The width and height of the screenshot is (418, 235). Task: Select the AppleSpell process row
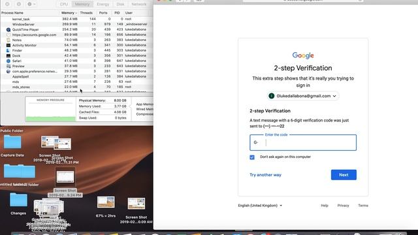[x=77, y=76]
